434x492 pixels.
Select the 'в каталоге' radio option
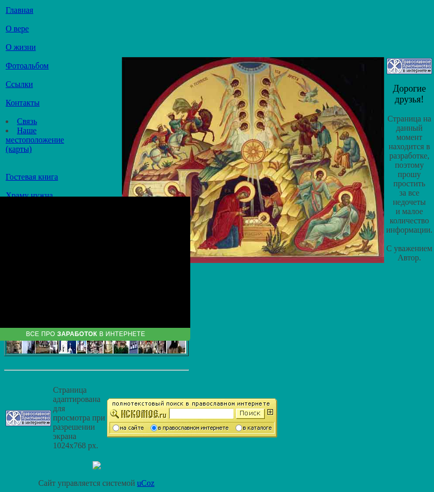click(x=239, y=428)
